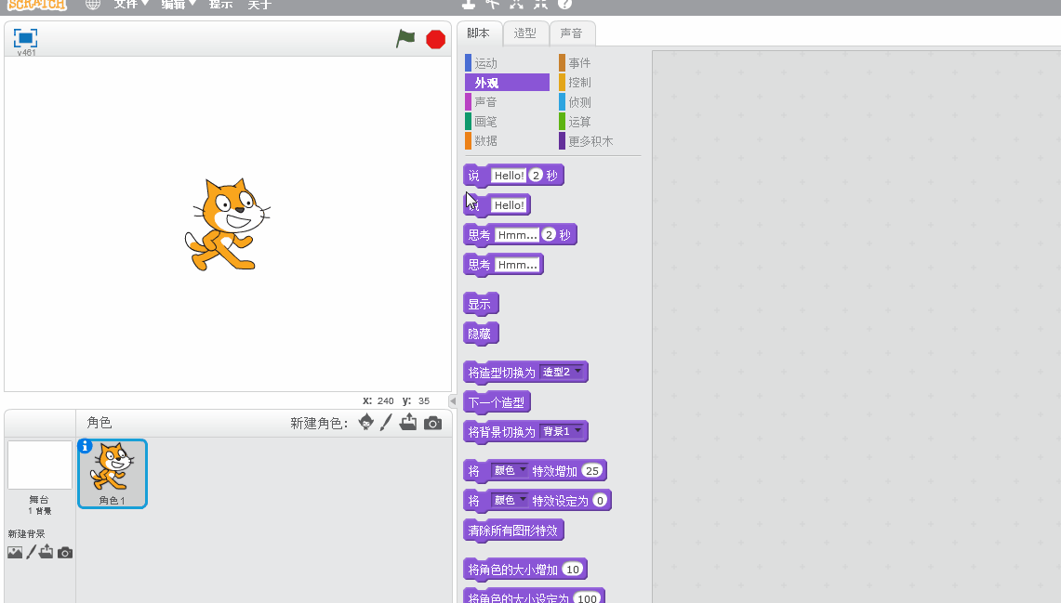1061x603 pixels.
Task: Open the 提示 menu item
Action: [221, 4]
